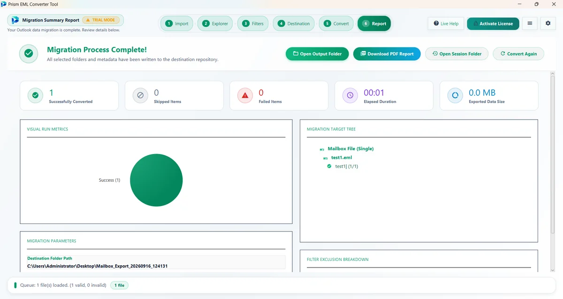Image resolution: width=563 pixels, height=299 pixels.
Task: Select test1.eml tree node
Action: [342, 158]
